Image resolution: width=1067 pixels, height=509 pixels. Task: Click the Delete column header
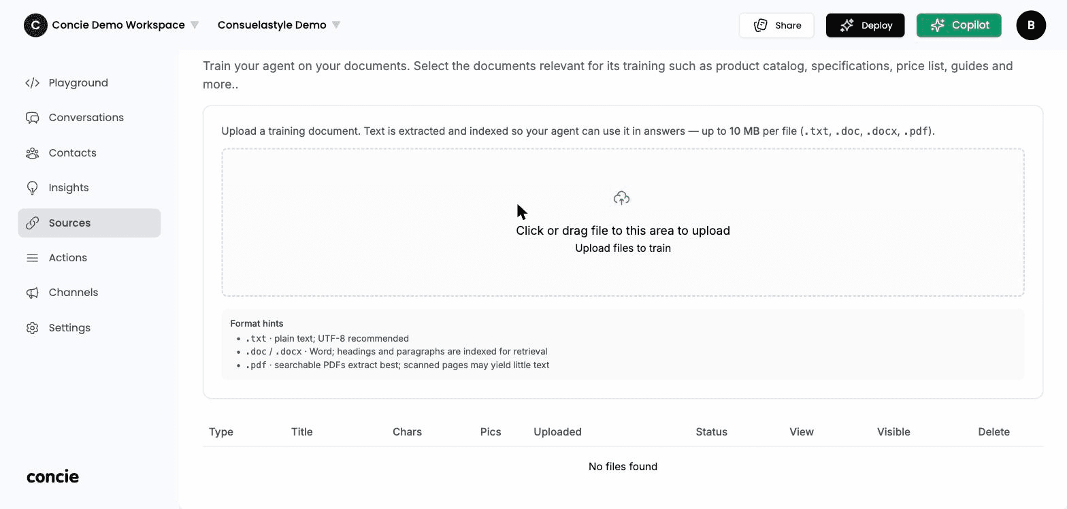[994, 432]
